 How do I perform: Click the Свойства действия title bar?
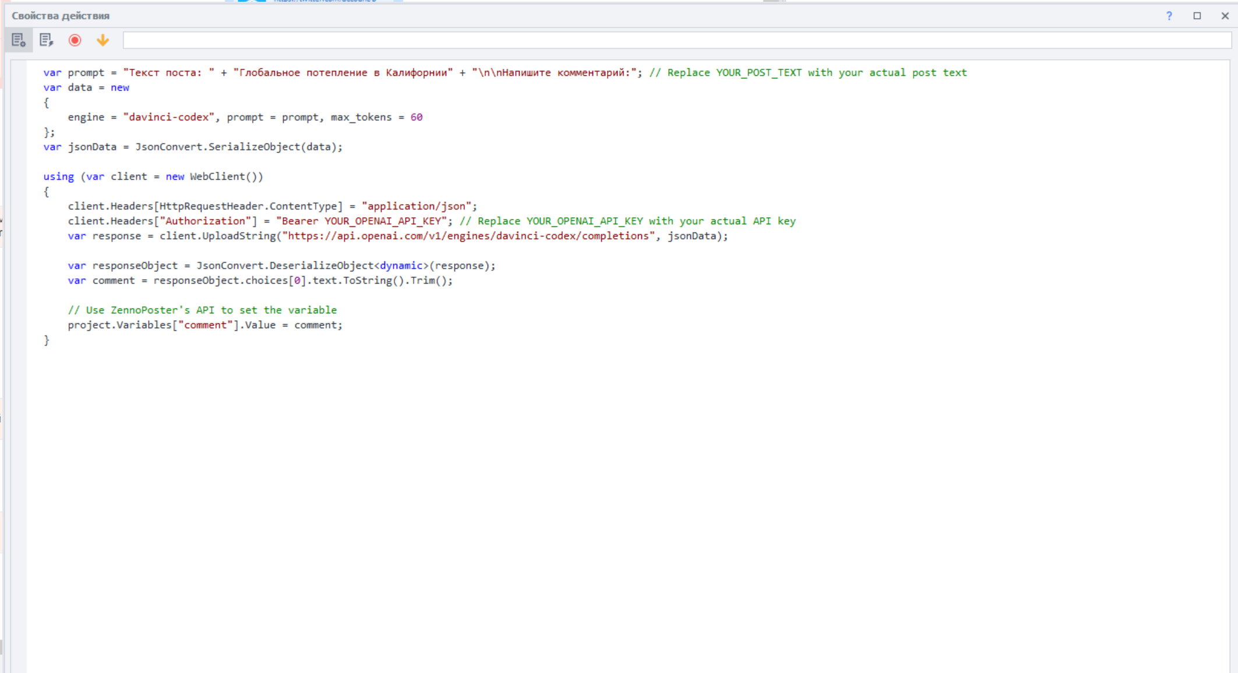61,16
